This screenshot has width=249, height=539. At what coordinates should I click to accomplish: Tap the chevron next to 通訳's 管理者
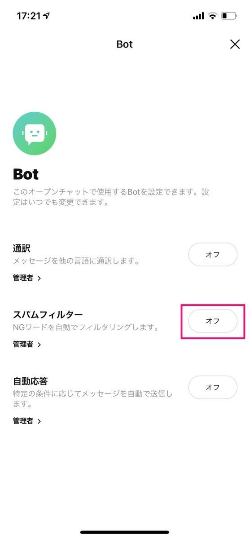39,278
